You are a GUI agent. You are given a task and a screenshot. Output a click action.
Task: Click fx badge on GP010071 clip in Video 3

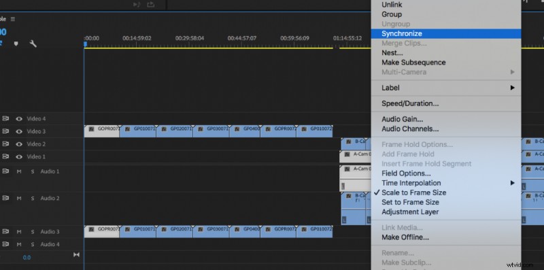click(128, 129)
